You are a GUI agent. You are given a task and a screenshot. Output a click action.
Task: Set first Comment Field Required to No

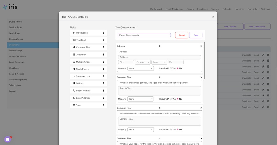[178, 99]
